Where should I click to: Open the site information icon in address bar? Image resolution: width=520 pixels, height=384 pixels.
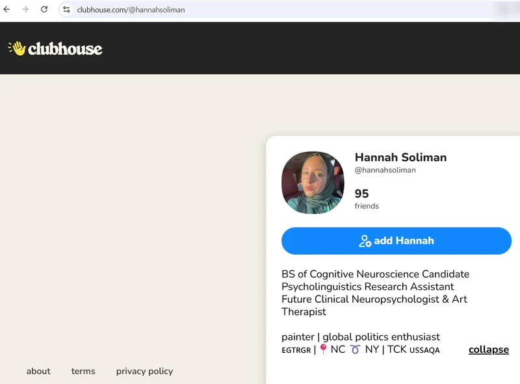(66, 10)
